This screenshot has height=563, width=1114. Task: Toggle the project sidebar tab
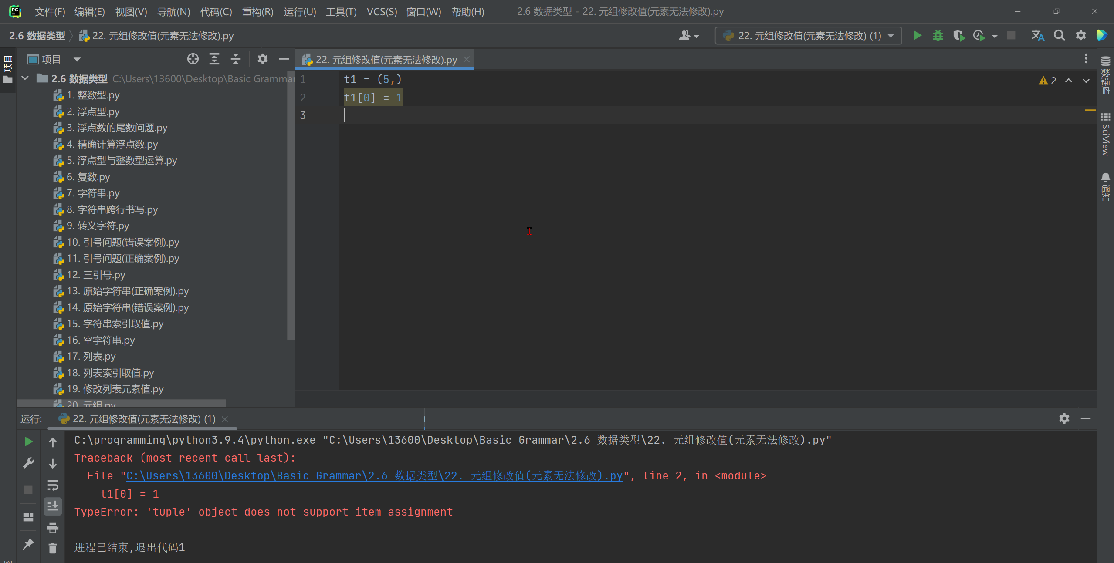pos(8,69)
